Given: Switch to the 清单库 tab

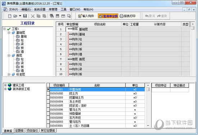Looking at the screenshot, I should (x=8, y=131).
